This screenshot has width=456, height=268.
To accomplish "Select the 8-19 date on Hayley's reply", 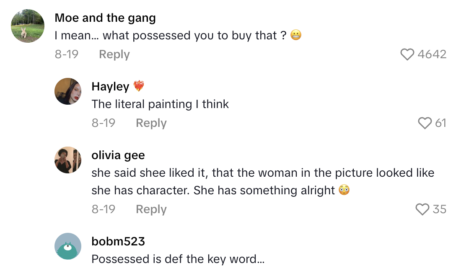I will click(x=104, y=123).
